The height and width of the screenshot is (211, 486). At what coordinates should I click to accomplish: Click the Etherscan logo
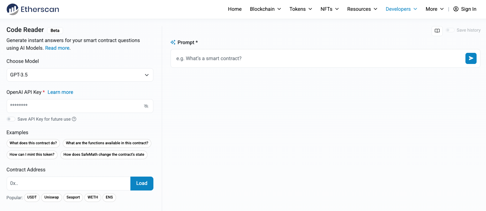pyautogui.click(x=33, y=9)
